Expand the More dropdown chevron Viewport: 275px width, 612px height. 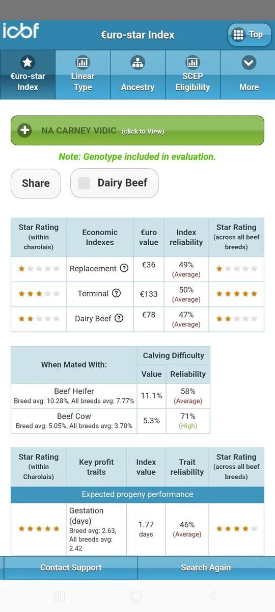coord(249,63)
